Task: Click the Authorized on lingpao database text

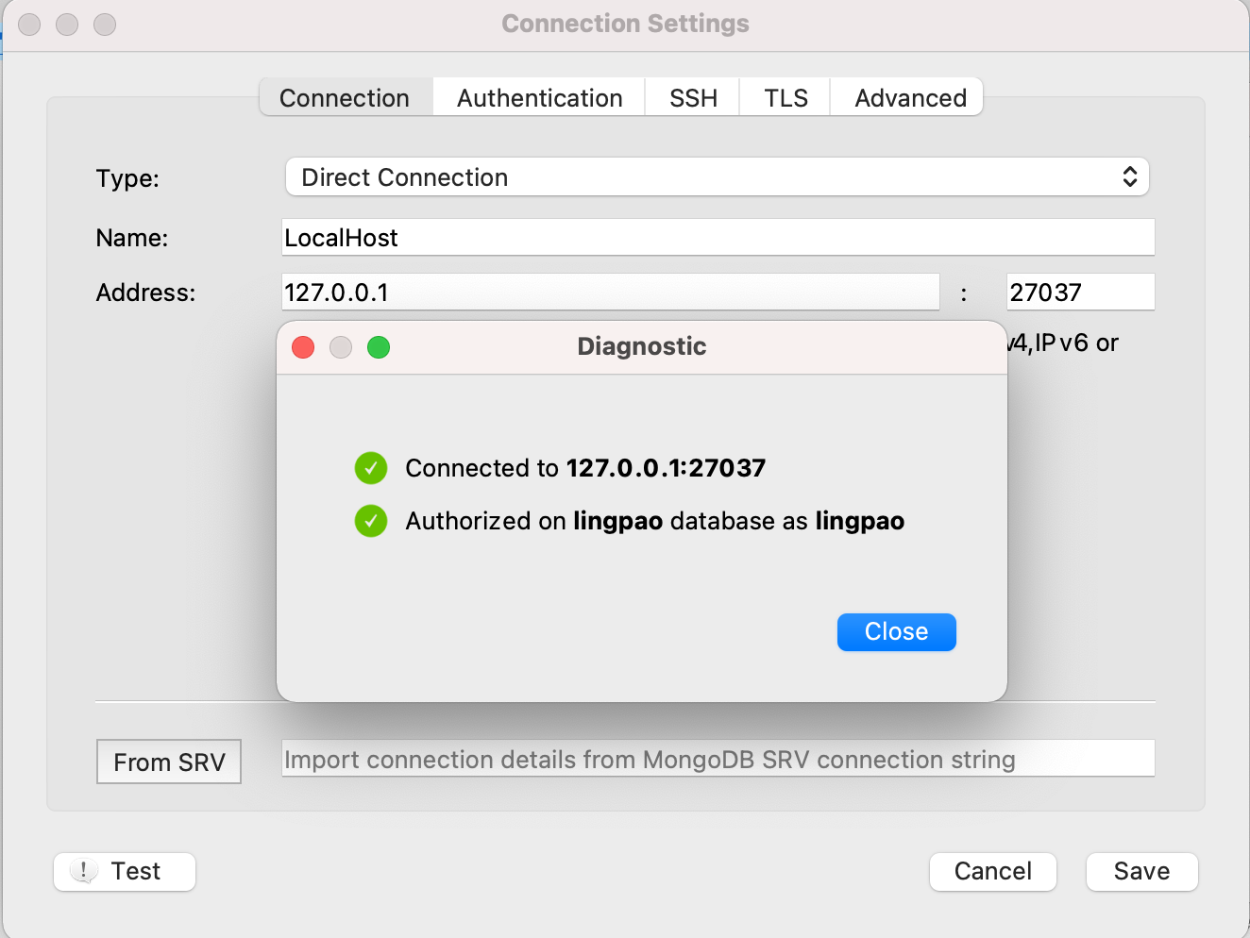Action: (654, 521)
